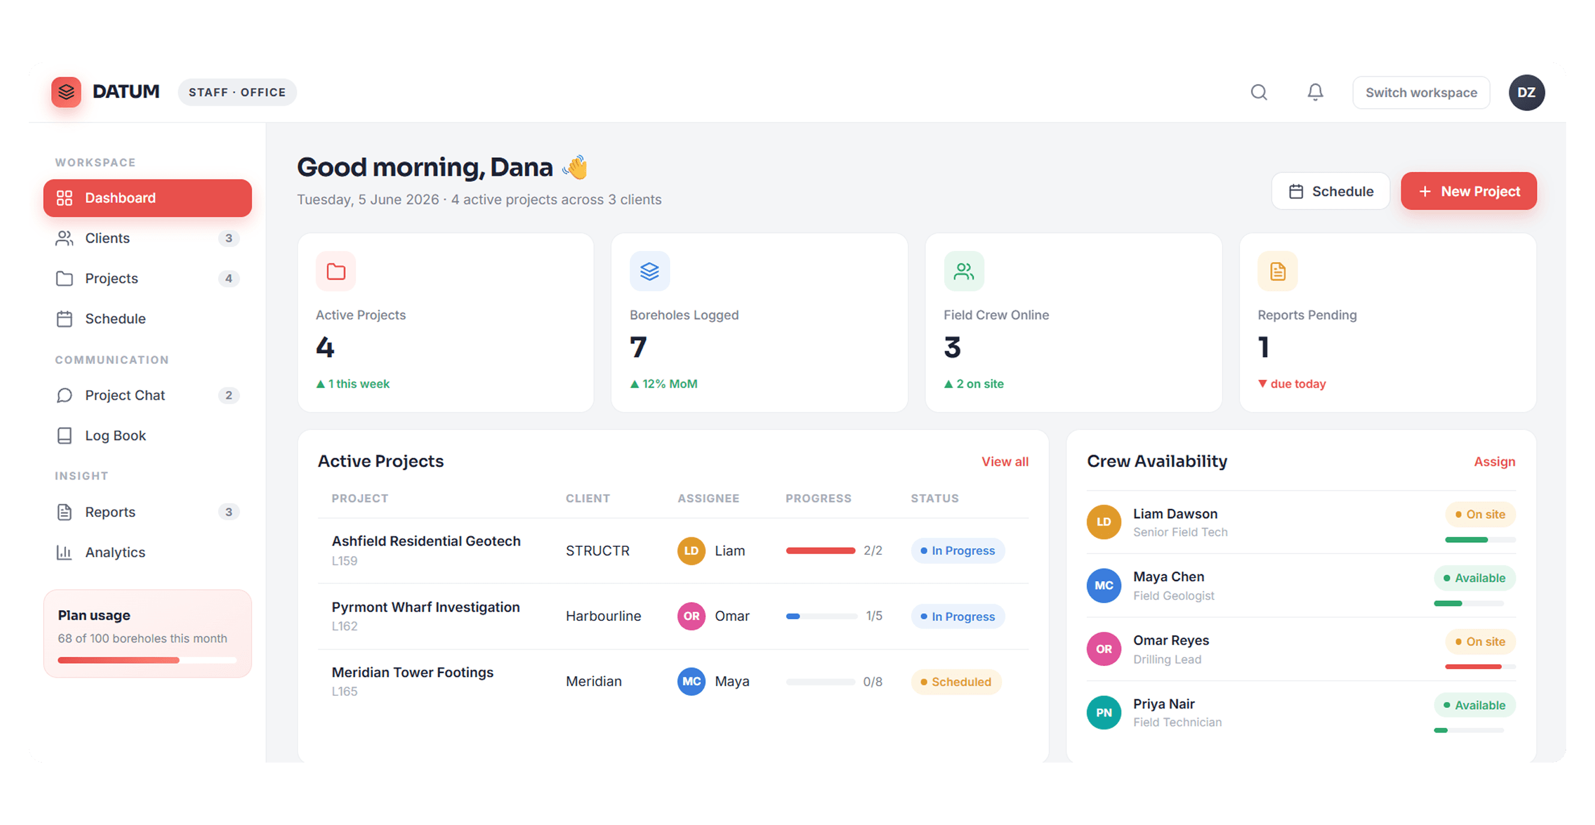Screen dimensions: 1595x825
Task: Click the STAFF · OFFICE badge
Action: pyautogui.click(x=237, y=92)
